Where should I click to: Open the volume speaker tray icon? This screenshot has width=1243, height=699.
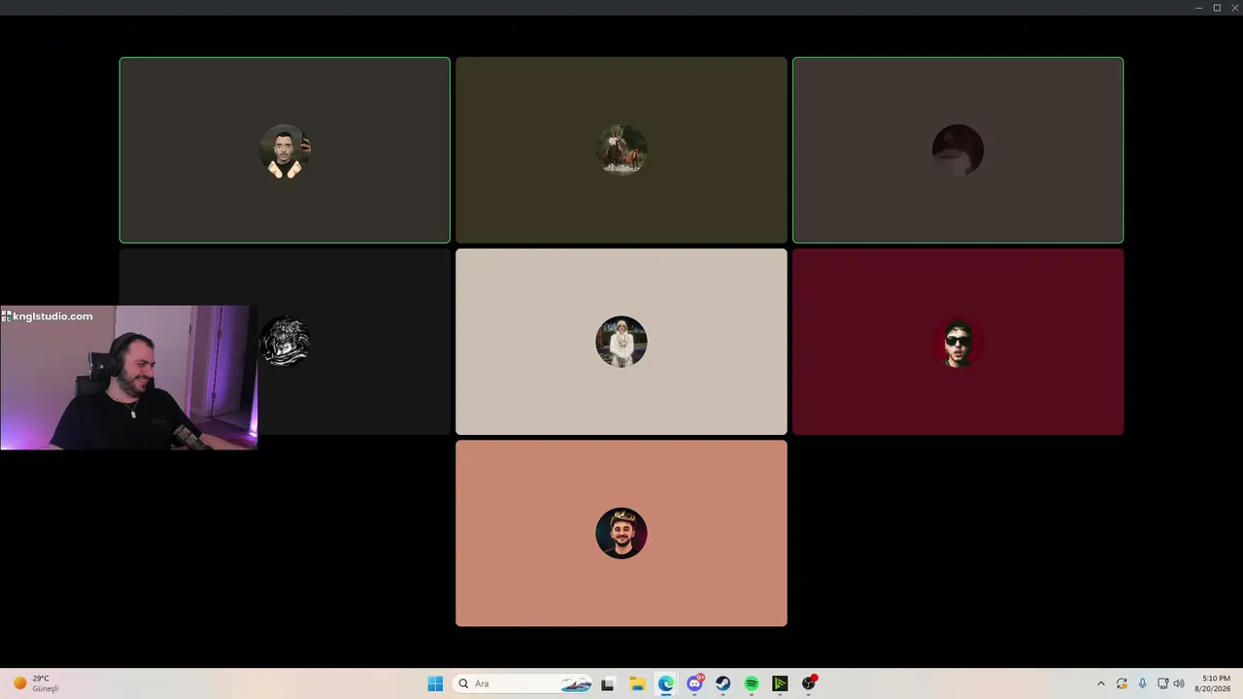[x=1179, y=683]
